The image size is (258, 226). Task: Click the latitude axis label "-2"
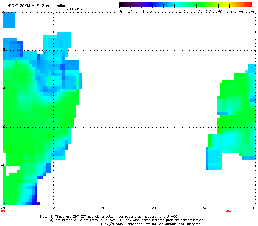[3, 50]
